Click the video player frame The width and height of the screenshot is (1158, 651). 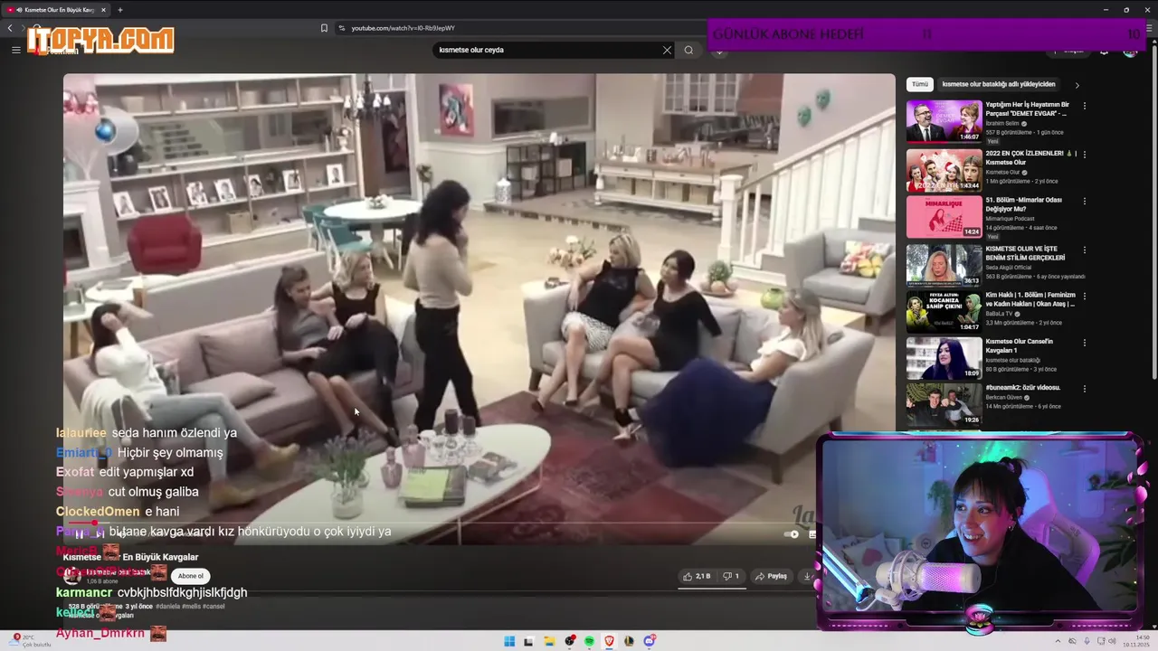coord(479,307)
